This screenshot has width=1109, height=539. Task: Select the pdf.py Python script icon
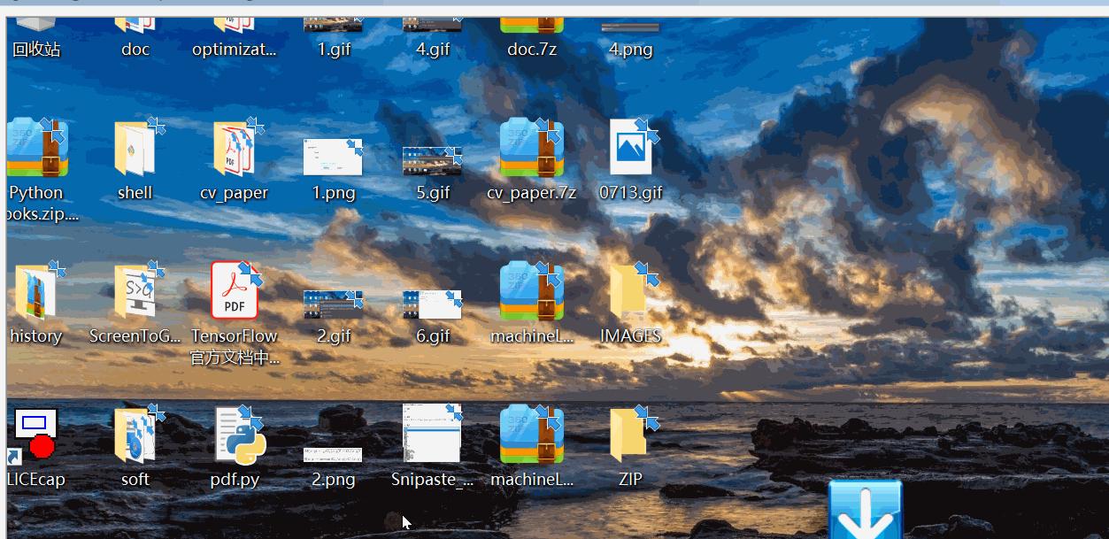click(x=239, y=435)
